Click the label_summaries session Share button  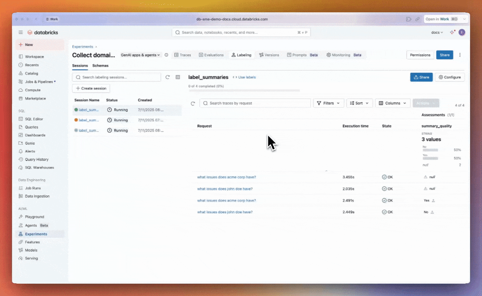coord(422,77)
